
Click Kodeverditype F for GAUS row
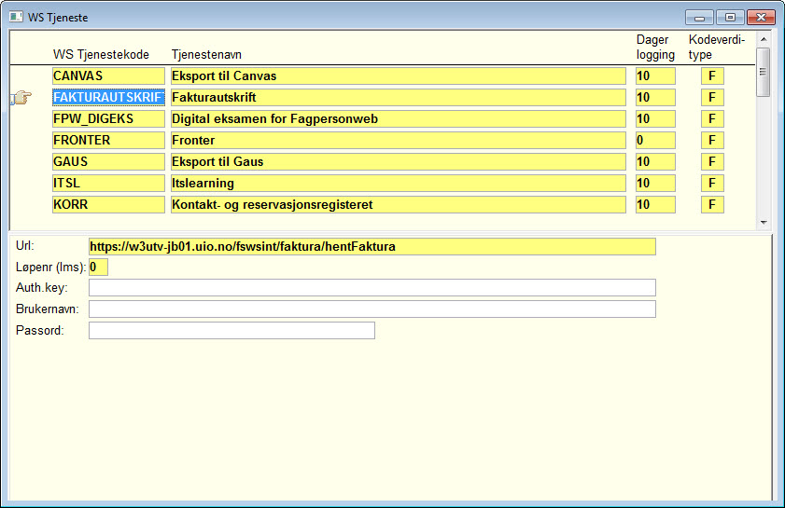(712, 161)
